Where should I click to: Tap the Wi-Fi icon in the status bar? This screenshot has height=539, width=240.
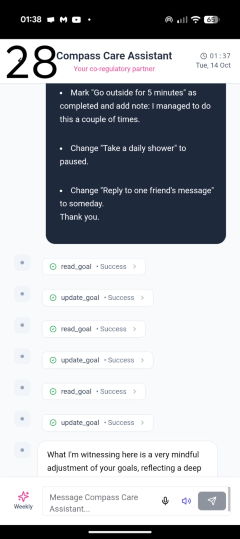tap(195, 19)
